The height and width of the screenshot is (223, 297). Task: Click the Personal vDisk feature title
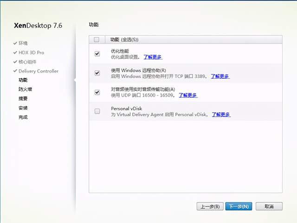pos(127,108)
